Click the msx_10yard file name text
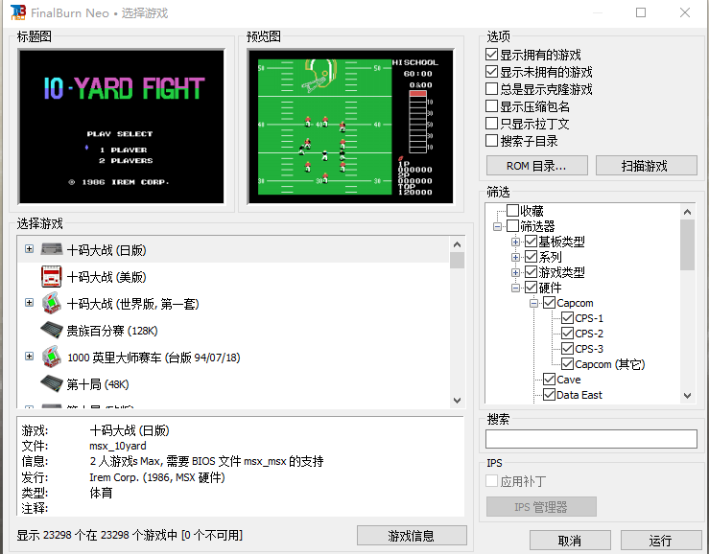Viewport: 709px width, 554px height. (118, 446)
